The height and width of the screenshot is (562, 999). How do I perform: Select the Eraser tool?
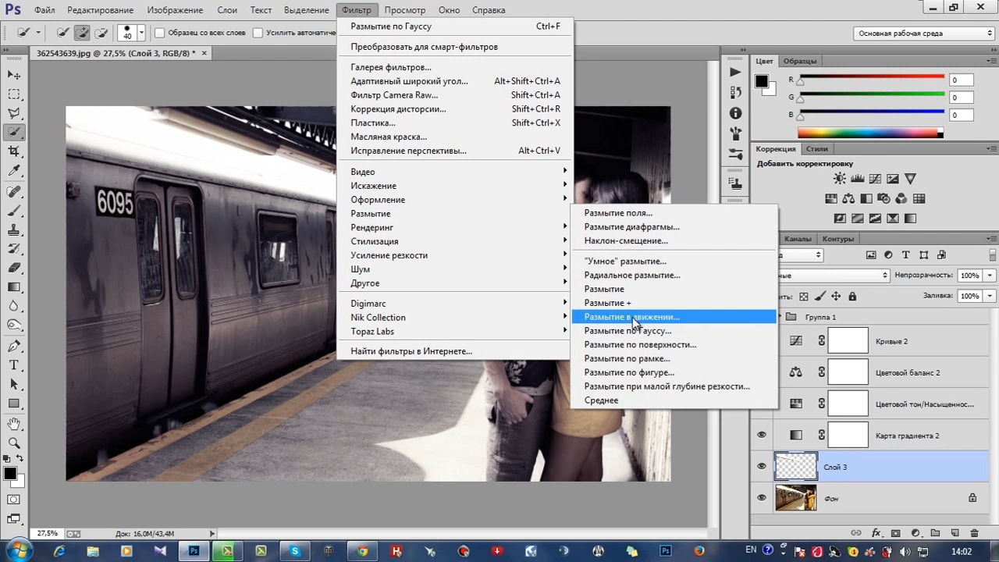(x=14, y=268)
